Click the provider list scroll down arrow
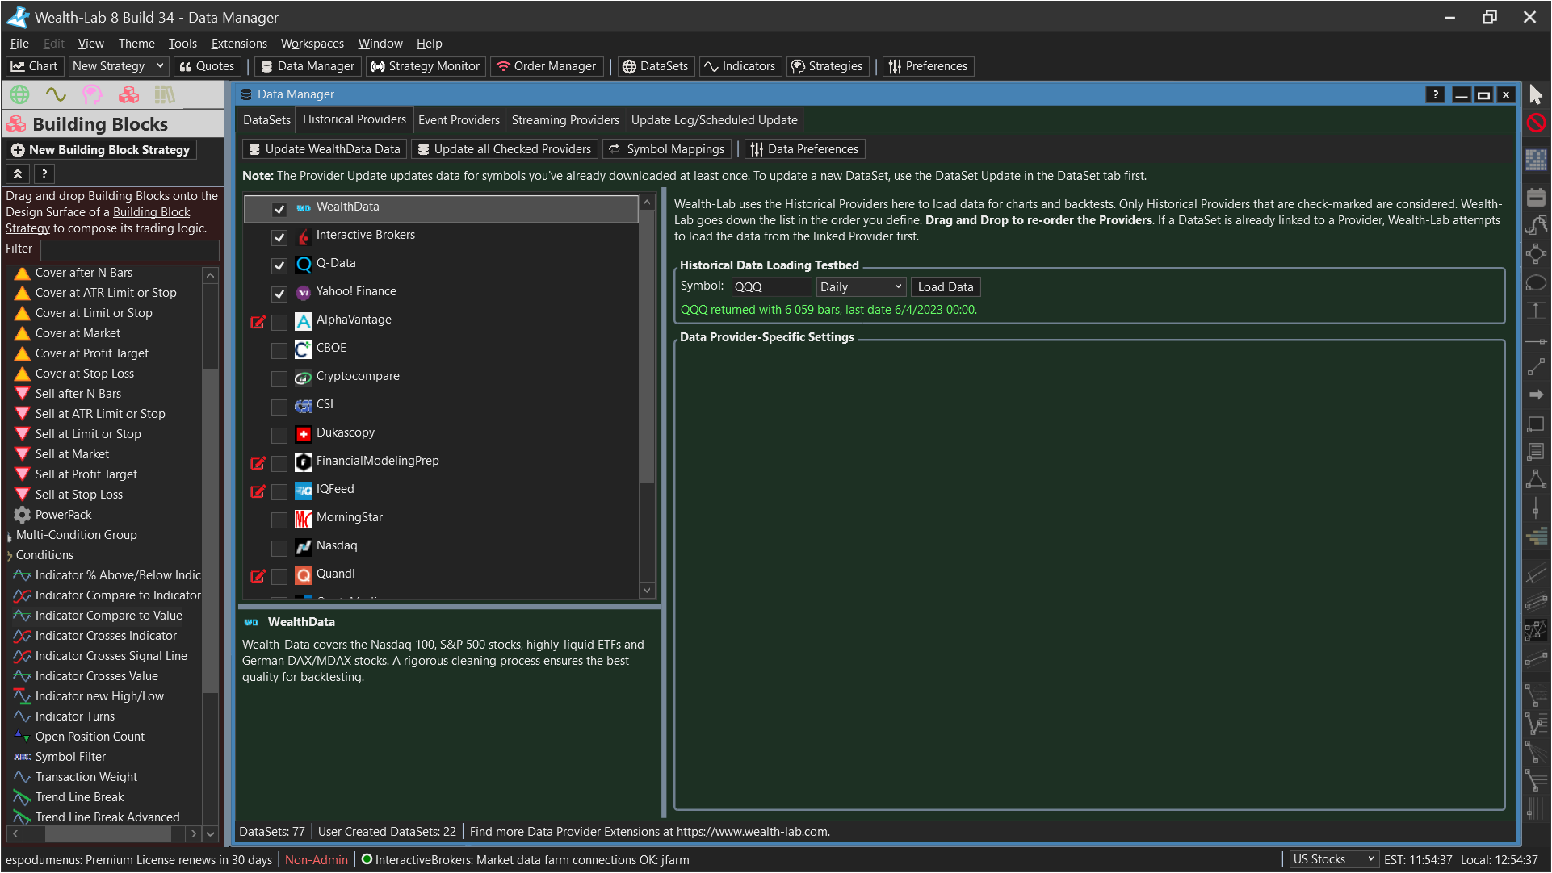The image size is (1552, 873). pos(647,591)
